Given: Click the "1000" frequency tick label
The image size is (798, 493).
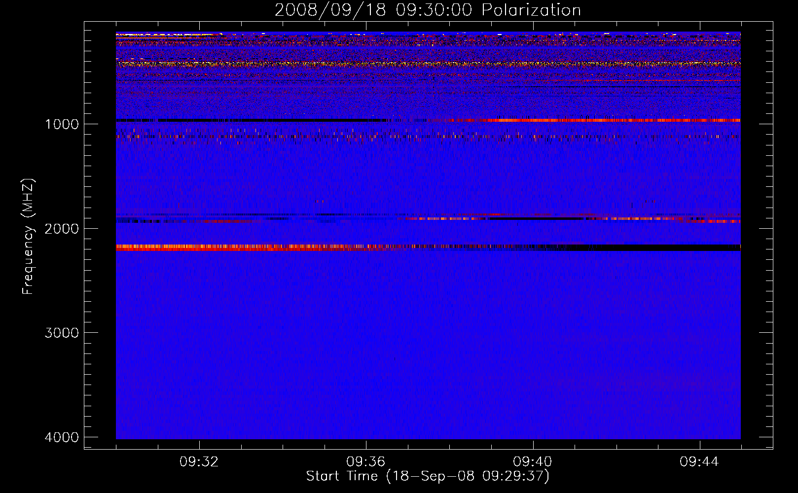Looking at the screenshot, I should pyautogui.click(x=62, y=124).
